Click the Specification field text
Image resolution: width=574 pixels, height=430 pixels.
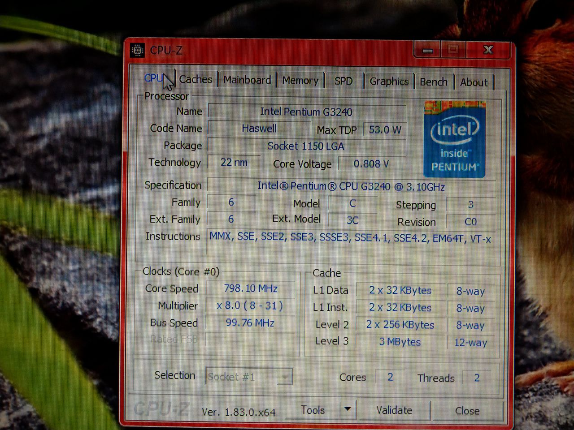tap(352, 186)
